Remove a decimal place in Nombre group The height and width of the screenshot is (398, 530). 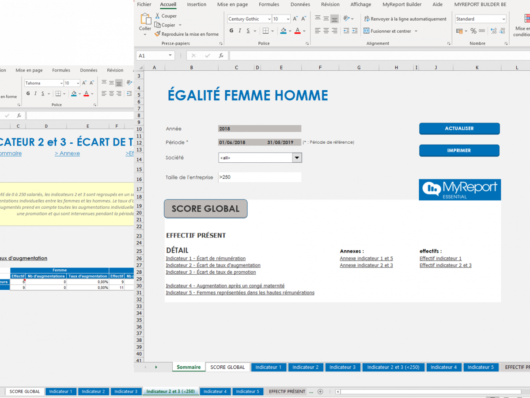coord(503,31)
